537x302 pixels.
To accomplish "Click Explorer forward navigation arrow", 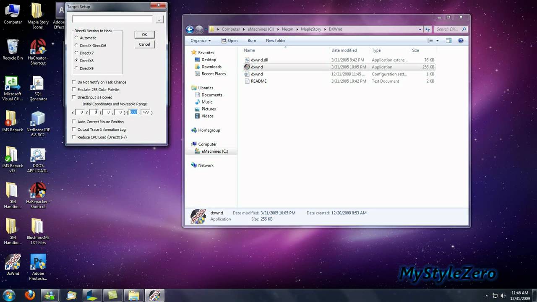I will click(199, 29).
